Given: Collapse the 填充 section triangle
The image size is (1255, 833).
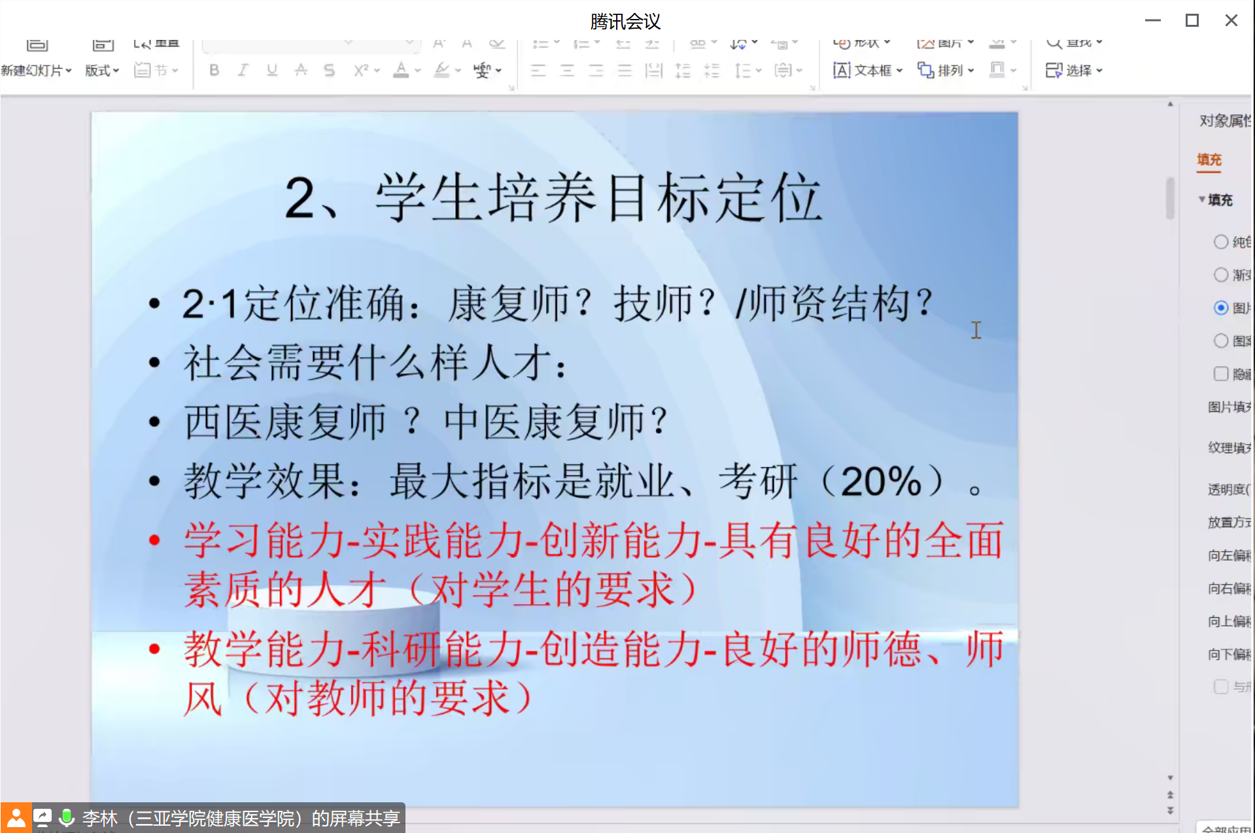Looking at the screenshot, I should pos(1201,199).
